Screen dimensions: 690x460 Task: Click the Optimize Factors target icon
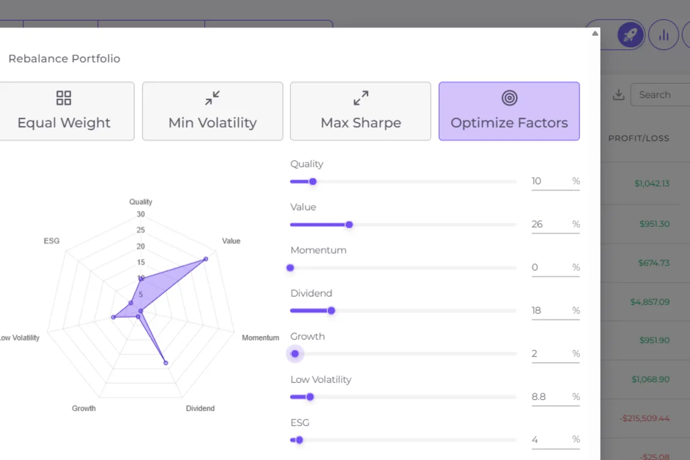(x=509, y=98)
